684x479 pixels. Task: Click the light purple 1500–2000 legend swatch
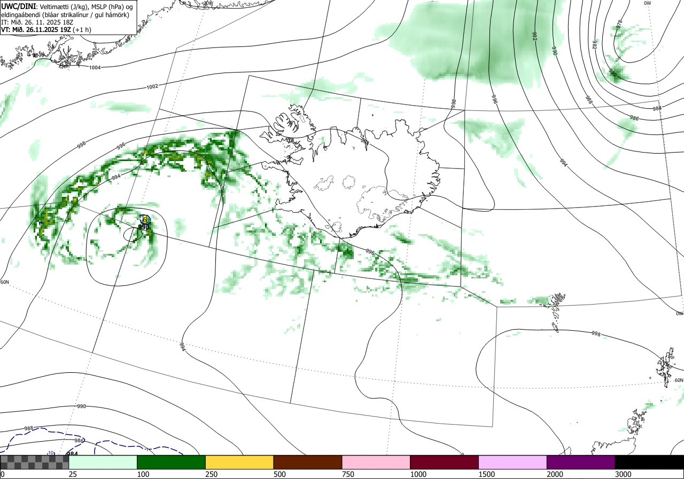coord(512,462)
